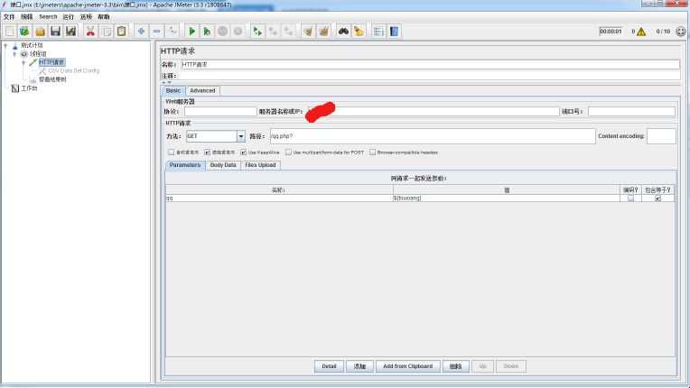Click the Remote Shutdown All icon
Viewport: 690px width, 388px height.
pos(288,32)
